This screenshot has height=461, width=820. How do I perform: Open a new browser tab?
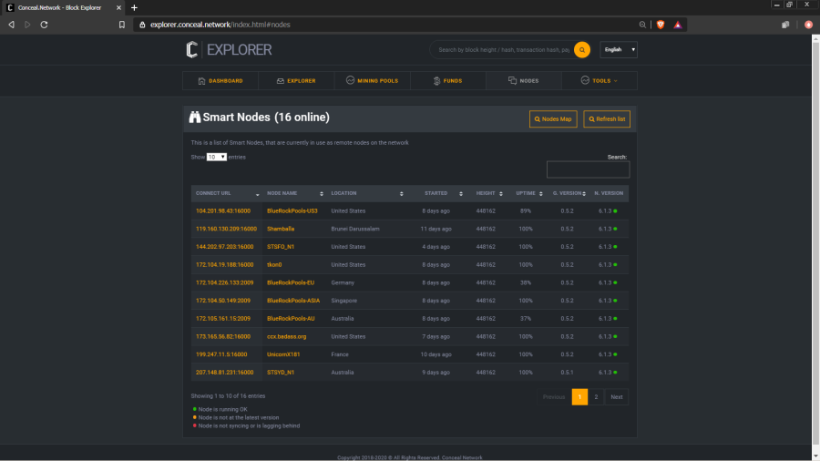[134, 7]
